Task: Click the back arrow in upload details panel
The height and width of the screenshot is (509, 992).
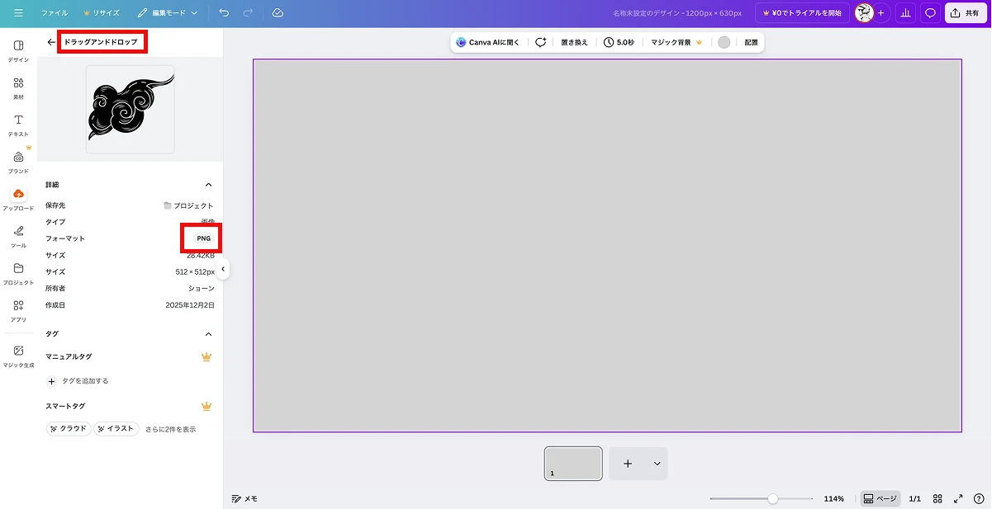Action: tap(51, 42)
